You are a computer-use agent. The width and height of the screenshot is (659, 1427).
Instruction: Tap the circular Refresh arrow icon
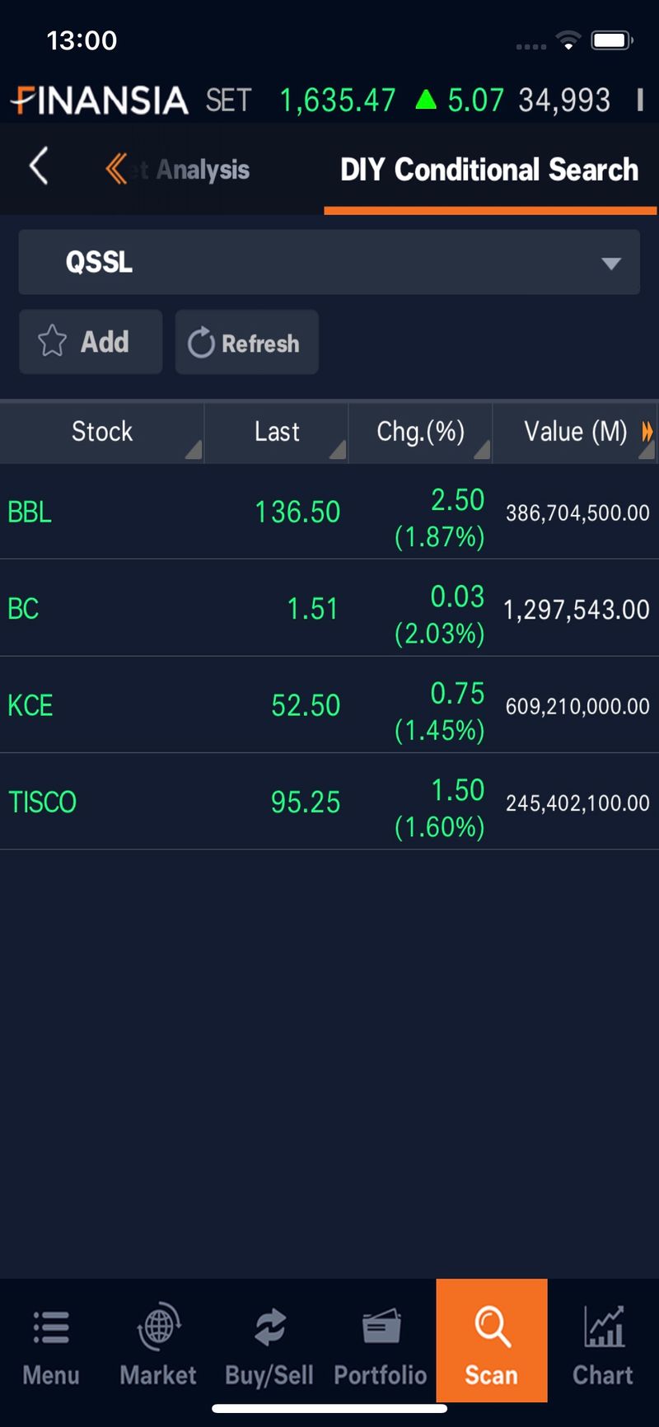click(x=201, y=343)
